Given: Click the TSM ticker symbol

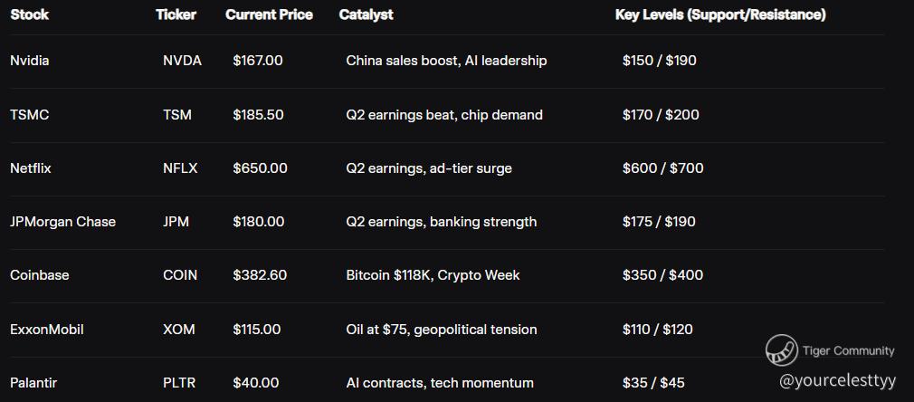Looking at the screenshot, I should (x=177, y=115).
